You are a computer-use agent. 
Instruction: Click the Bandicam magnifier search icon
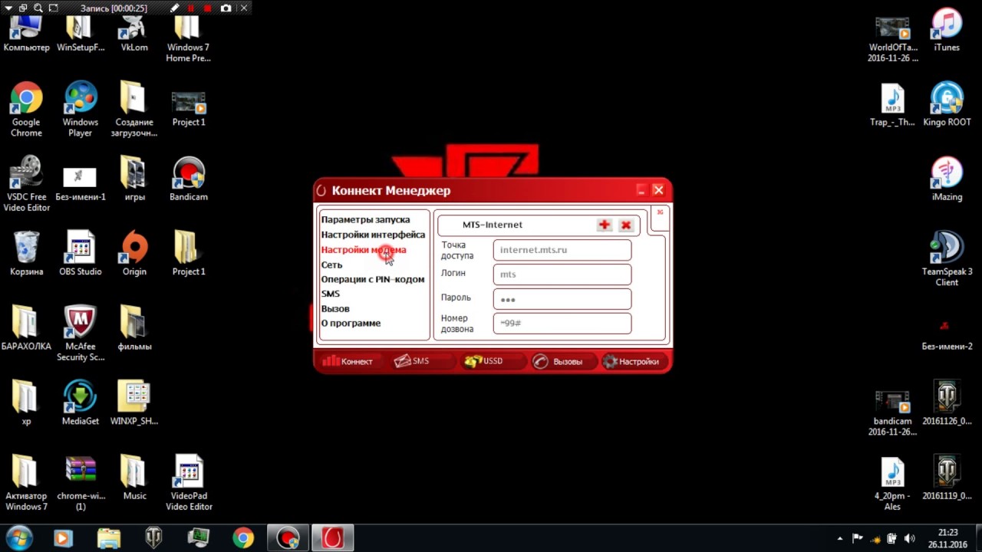point(38,8)
